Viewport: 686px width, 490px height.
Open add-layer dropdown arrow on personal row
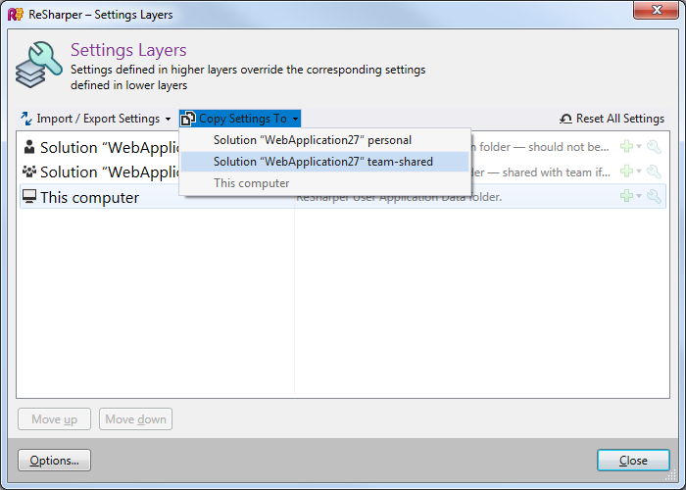coord(639,147)
